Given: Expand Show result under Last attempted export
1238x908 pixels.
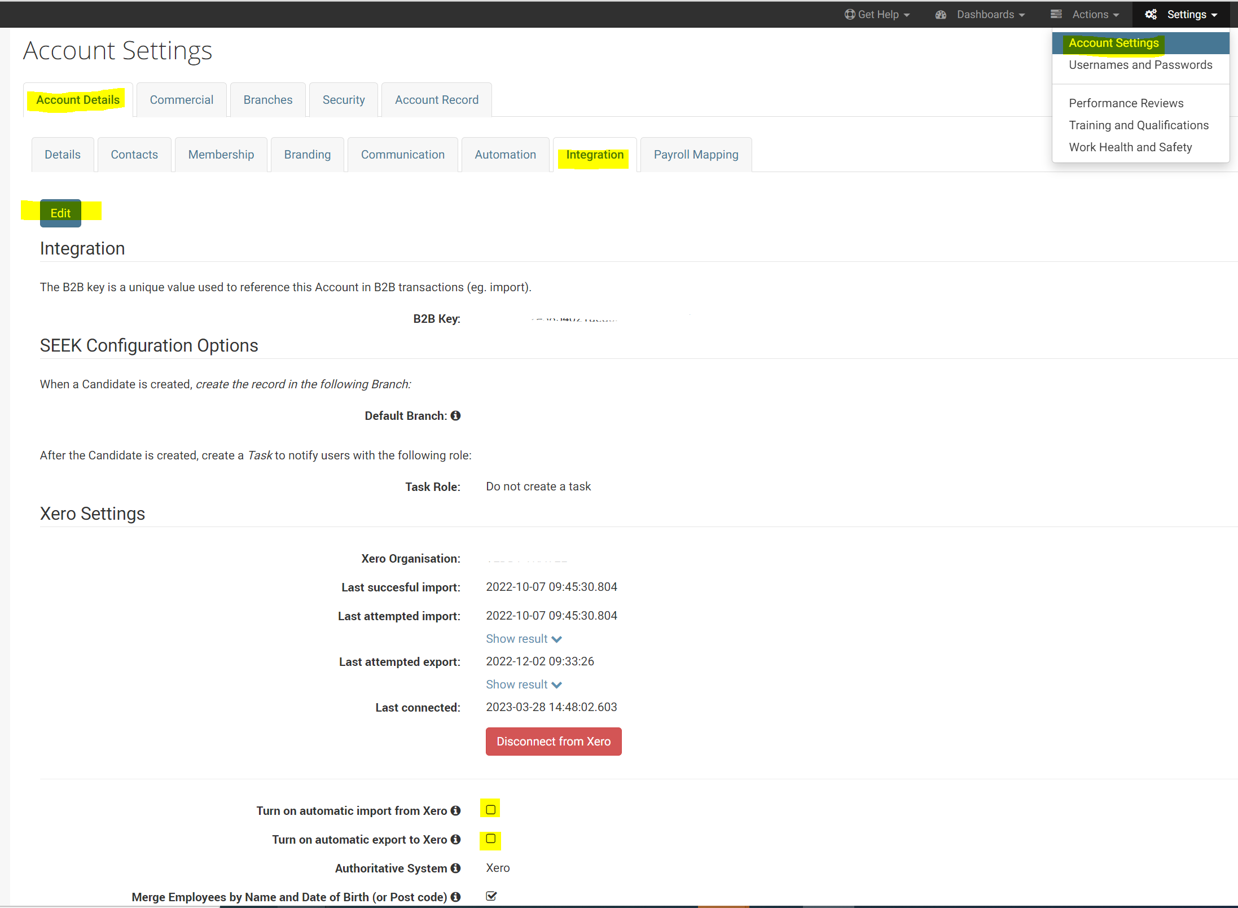Looking at the screenshot, I should point(523,685).
